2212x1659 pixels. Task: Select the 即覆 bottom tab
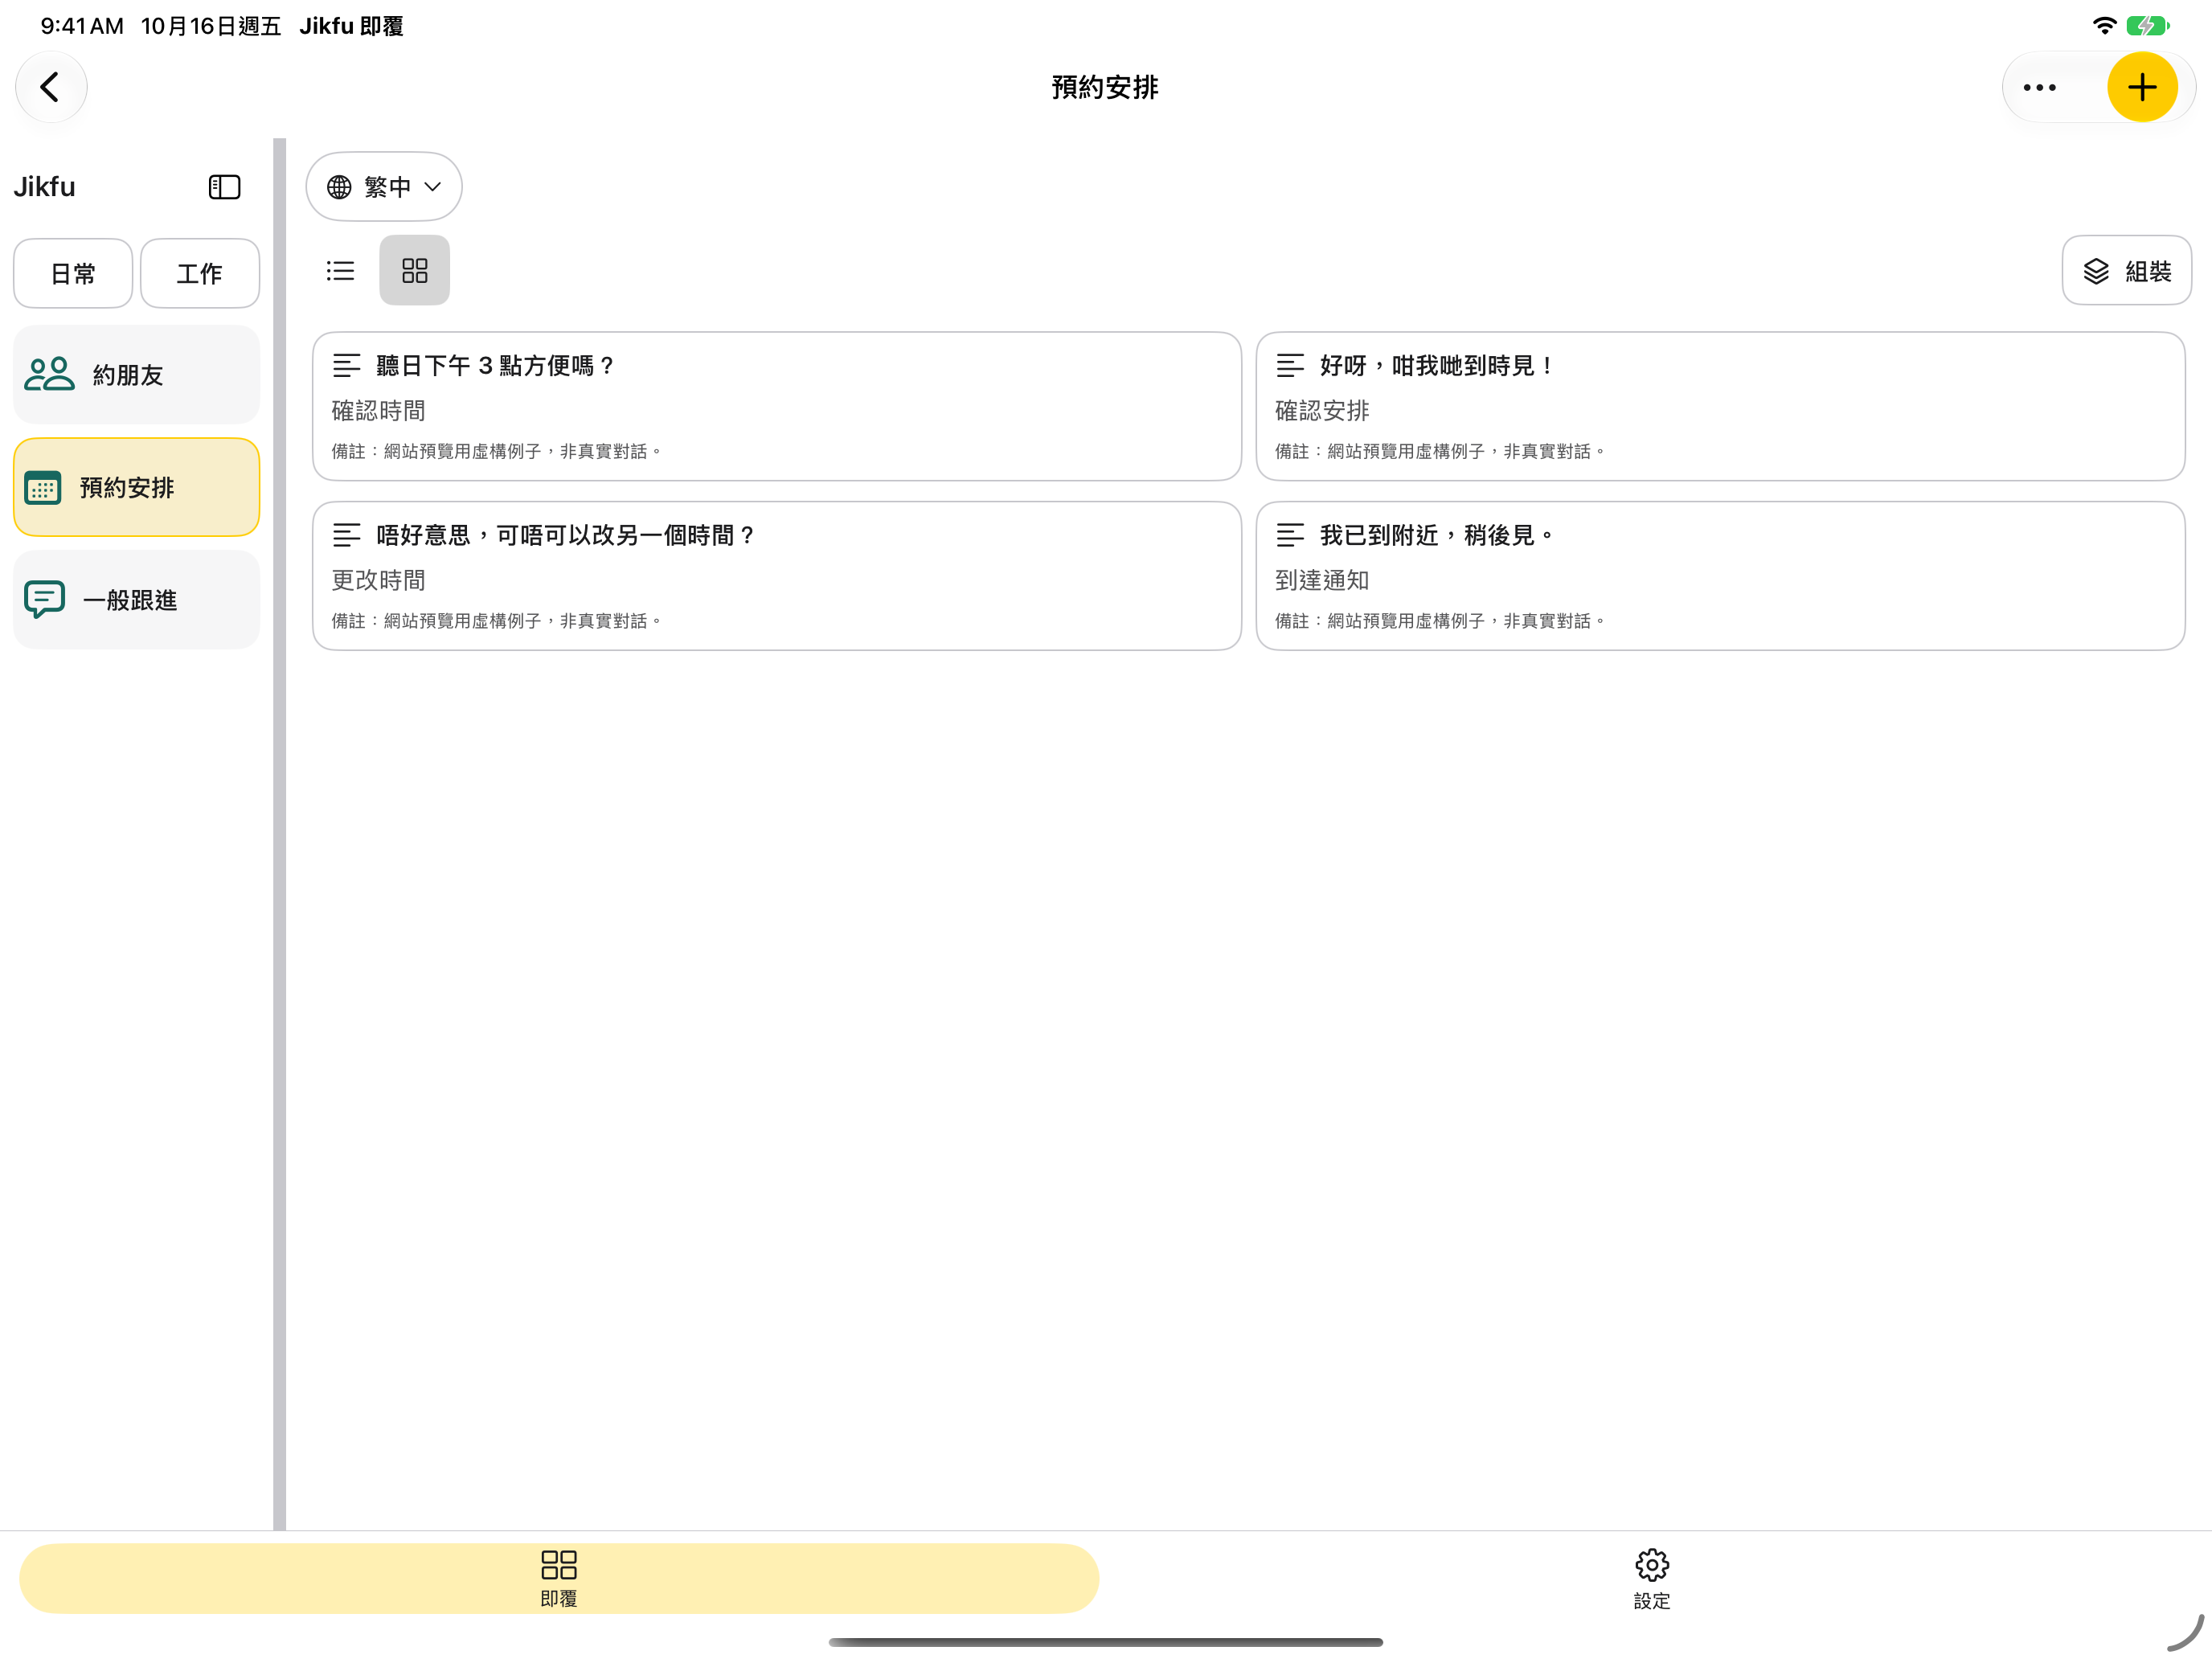pyautogui.click(x=559, y=1578)
